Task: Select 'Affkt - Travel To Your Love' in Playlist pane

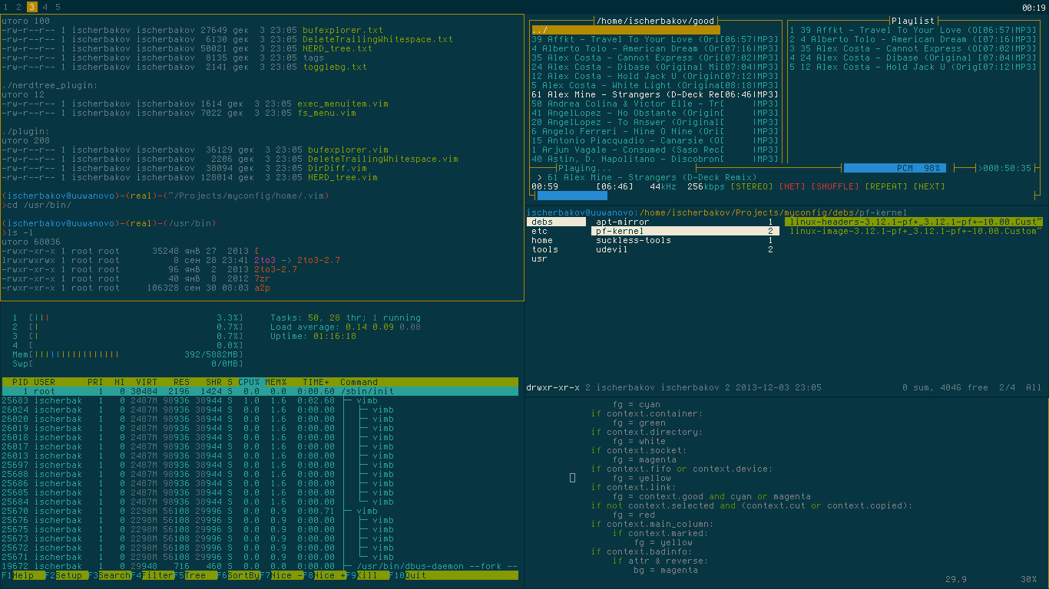Action: [913, 30]
